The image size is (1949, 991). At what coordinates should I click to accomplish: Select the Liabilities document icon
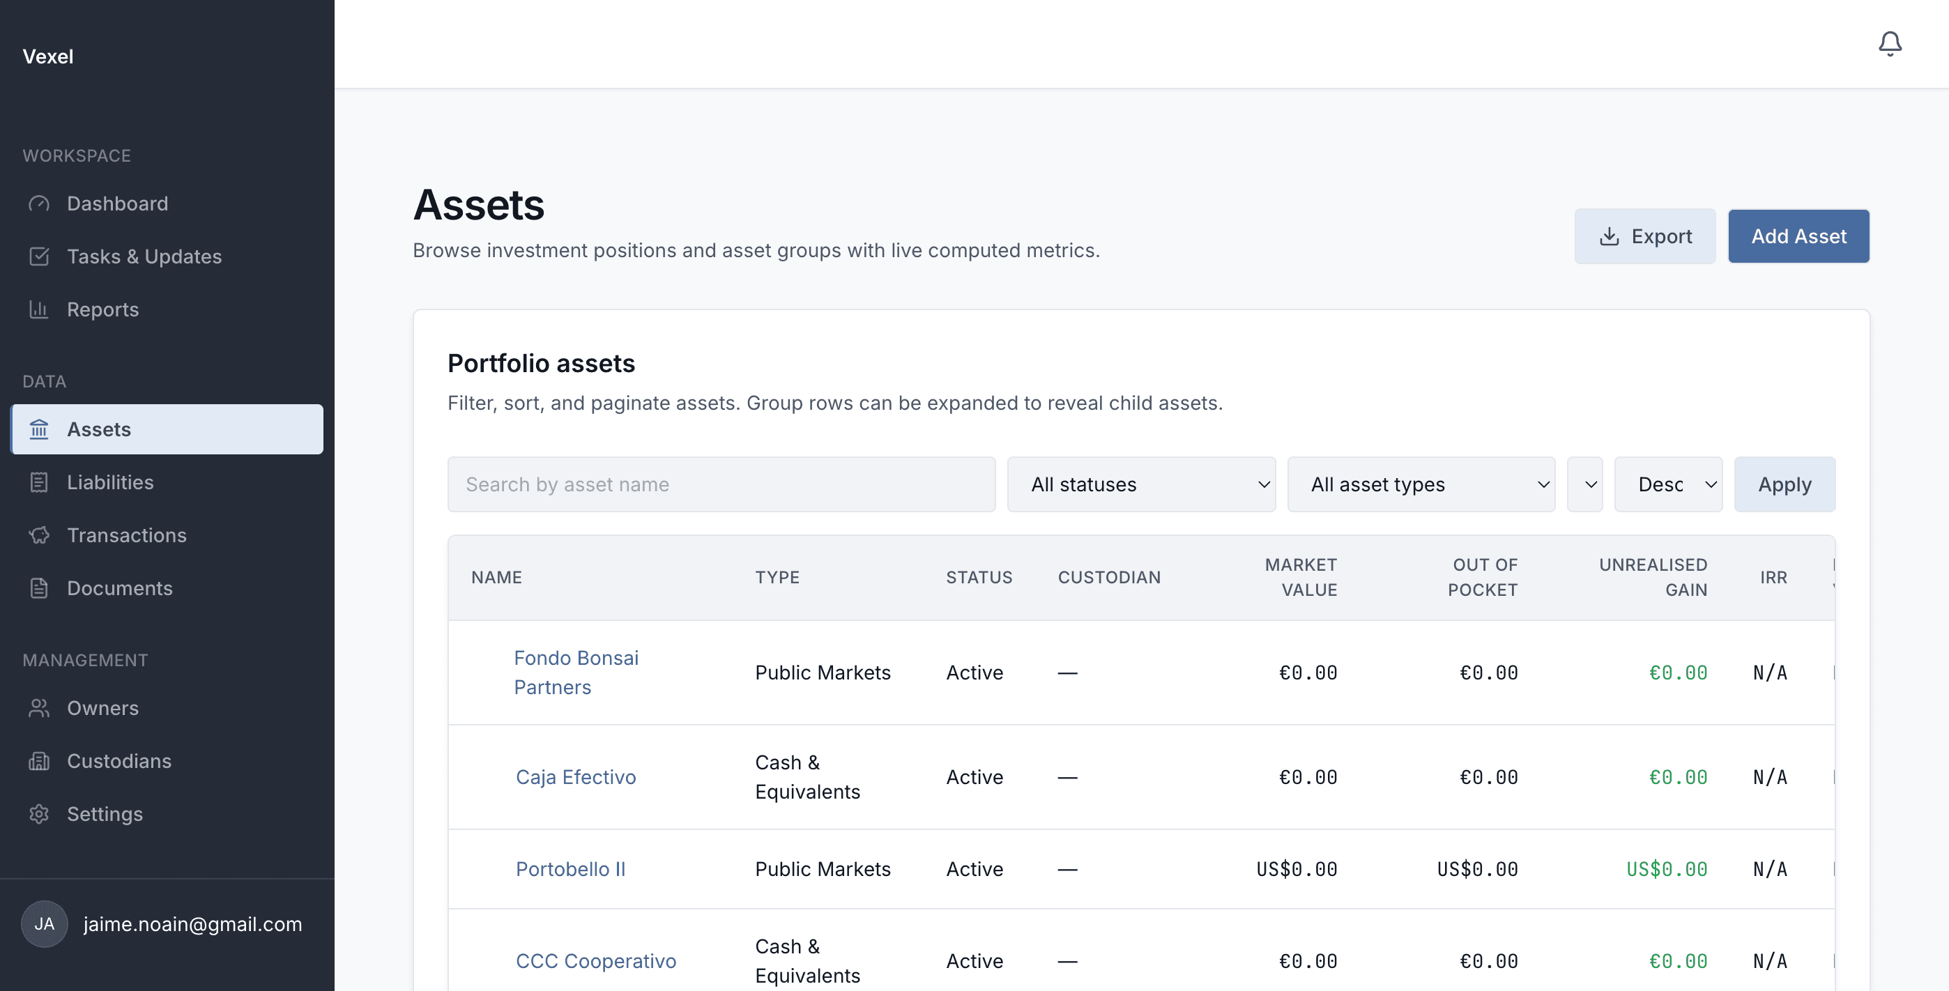(39, 482)
